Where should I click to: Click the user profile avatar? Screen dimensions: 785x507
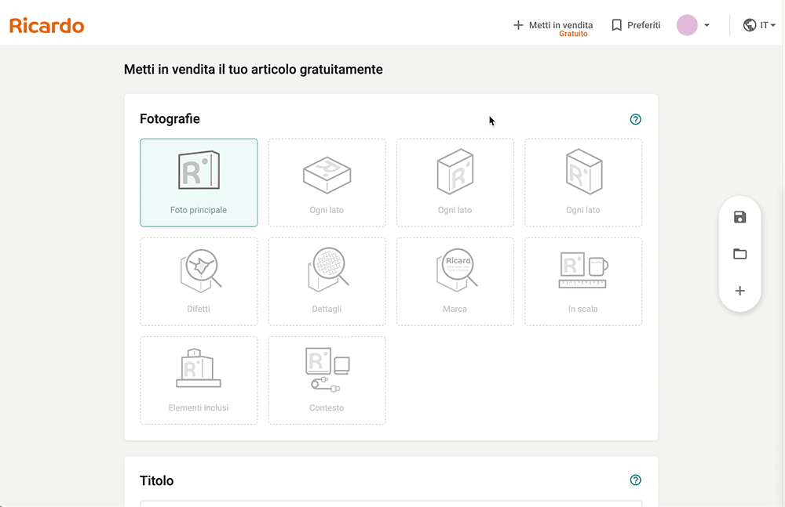(687, 25)
